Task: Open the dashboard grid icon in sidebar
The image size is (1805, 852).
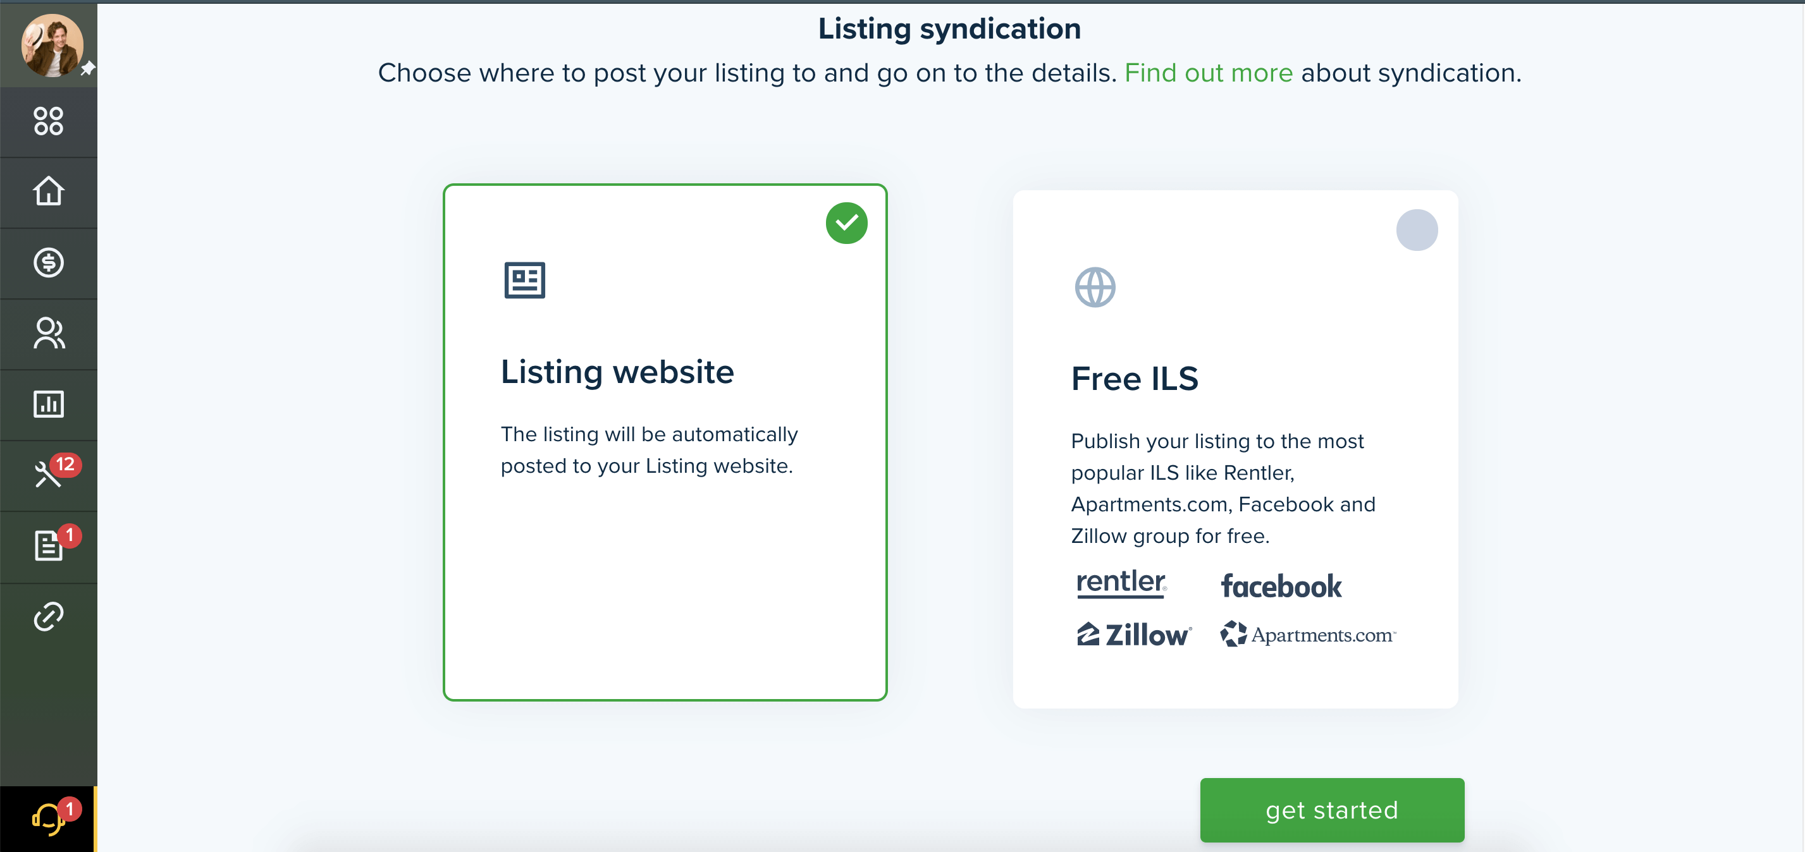Action: (48, 121)
